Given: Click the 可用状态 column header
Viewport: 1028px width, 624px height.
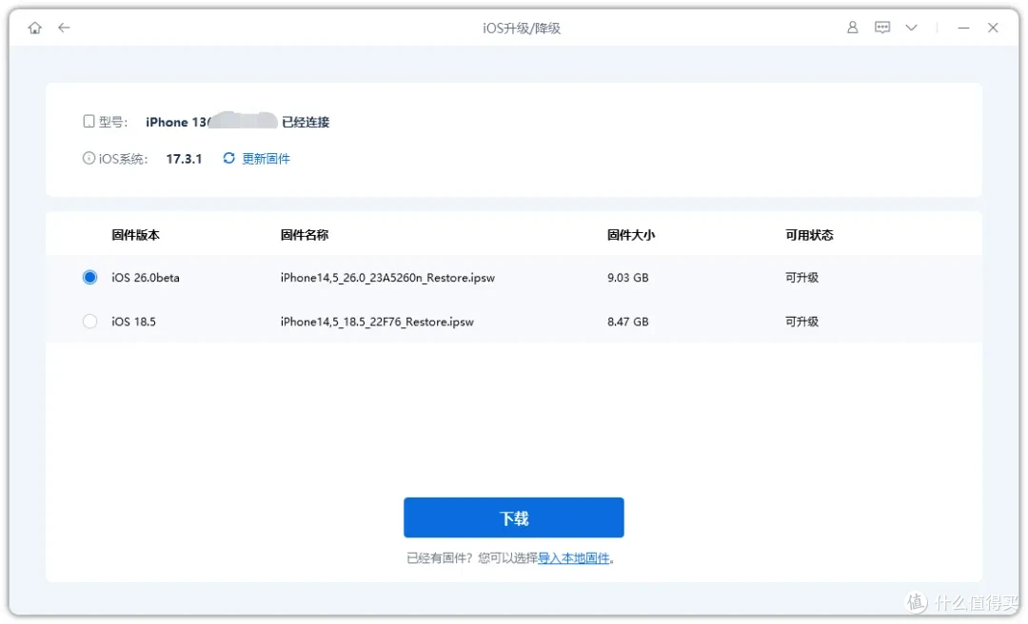Looking at the screenshot, I should pyautogui.click(x=809, y=235).
